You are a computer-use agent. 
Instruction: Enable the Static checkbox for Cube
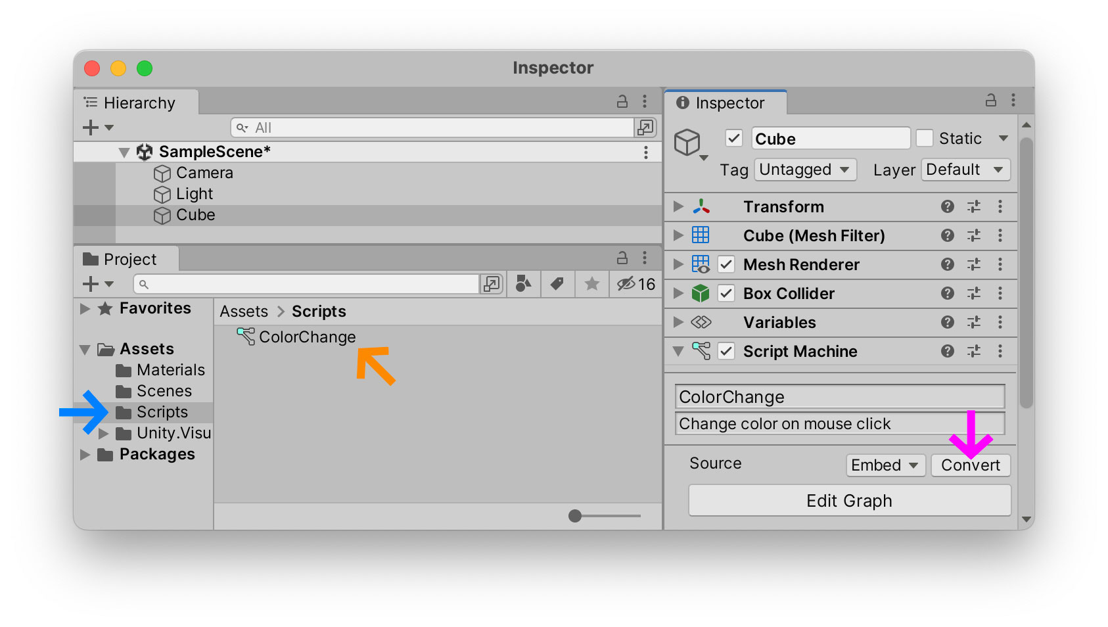coord(925,138)
